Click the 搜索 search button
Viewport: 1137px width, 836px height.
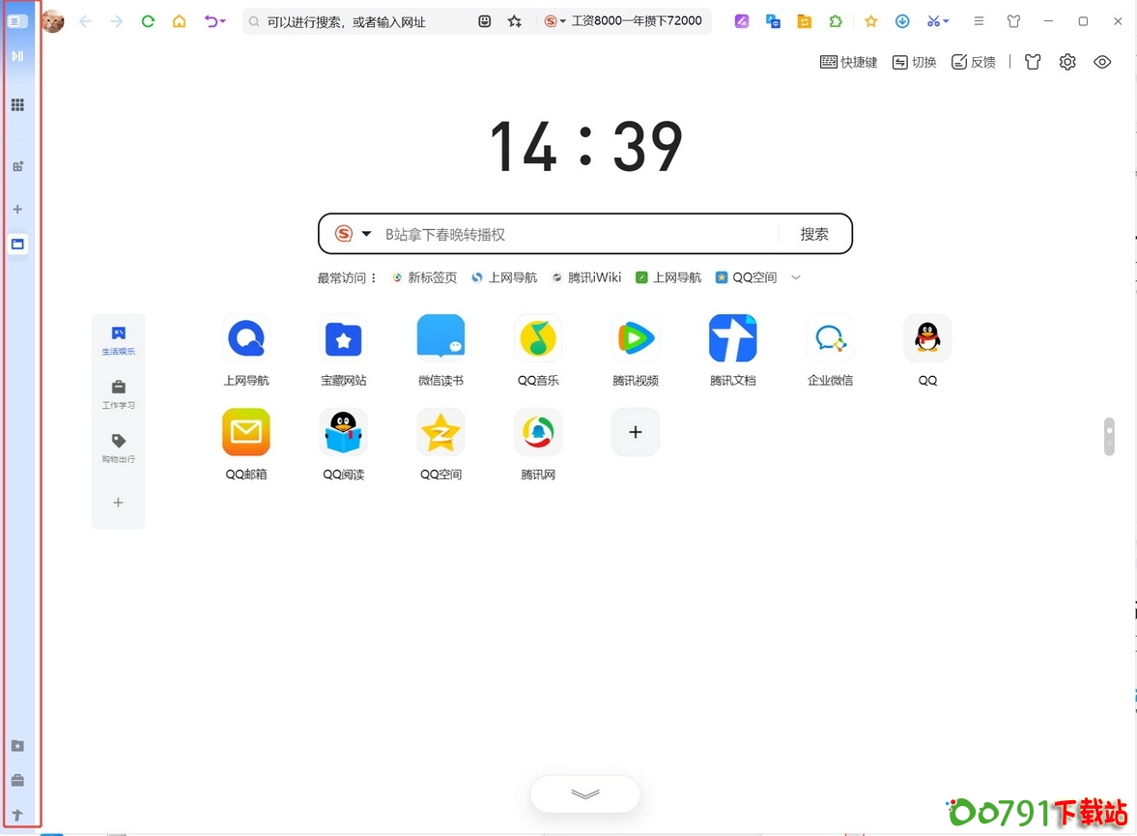814,233
